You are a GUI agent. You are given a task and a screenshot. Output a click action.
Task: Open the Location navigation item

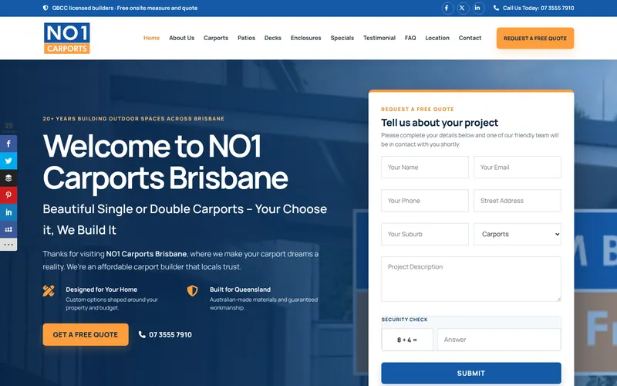click(437, 38)
